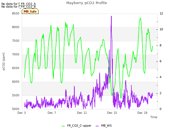Click the 8 right axis value
Image resolution: width=174 pixels, height=131 pixels.
pos(160,46)
